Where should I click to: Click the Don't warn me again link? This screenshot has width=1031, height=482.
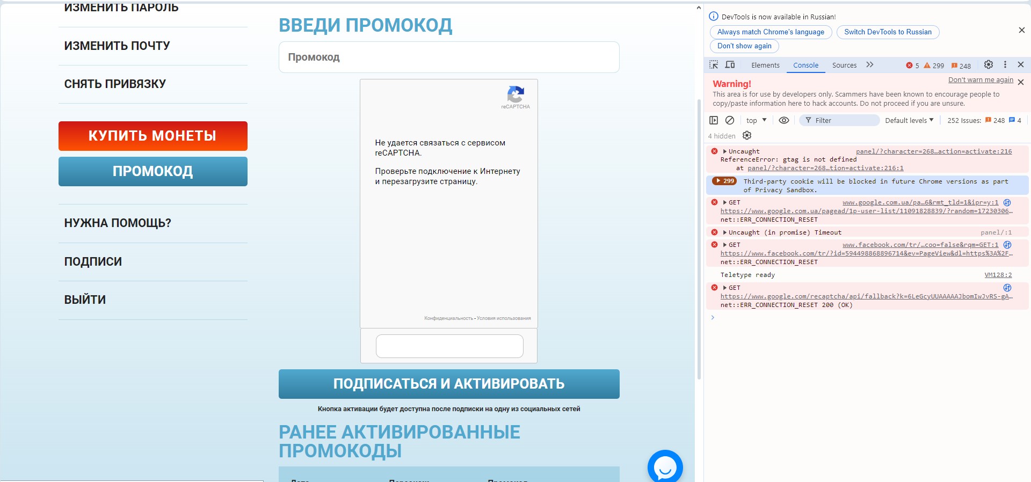click(981, 80)
